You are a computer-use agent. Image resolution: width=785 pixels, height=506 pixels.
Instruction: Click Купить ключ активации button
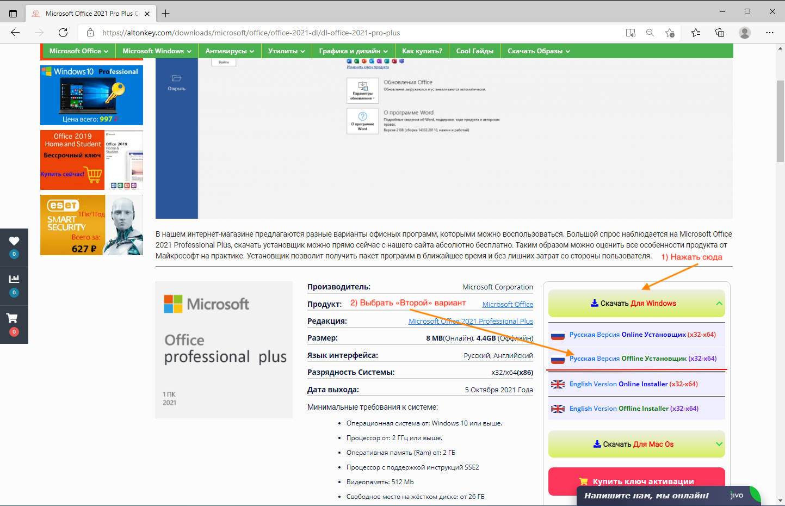click(x=636, y=482)
